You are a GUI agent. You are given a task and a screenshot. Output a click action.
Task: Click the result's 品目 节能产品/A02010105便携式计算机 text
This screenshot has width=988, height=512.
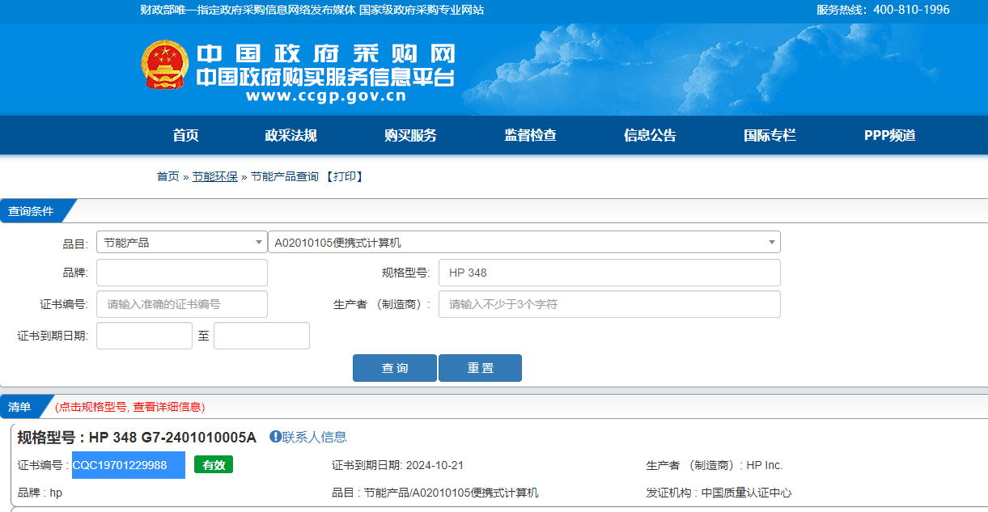coord(435,493)
